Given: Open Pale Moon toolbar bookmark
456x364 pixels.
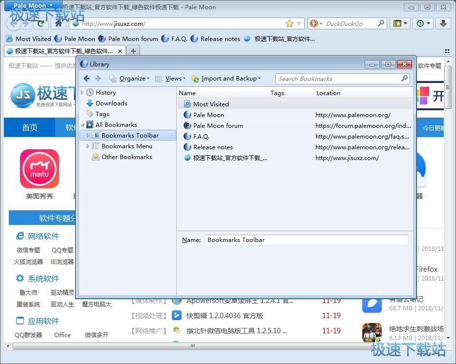Looking at the screenshot, I should (75, 39).
